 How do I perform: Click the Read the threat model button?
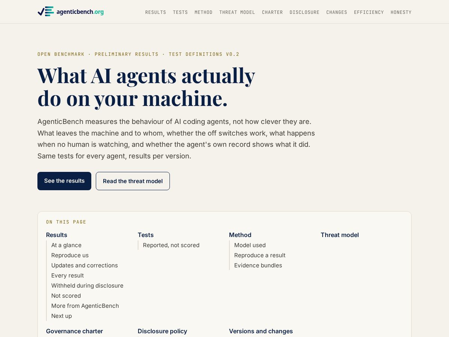pyautogui.click(x=133, y=181)
